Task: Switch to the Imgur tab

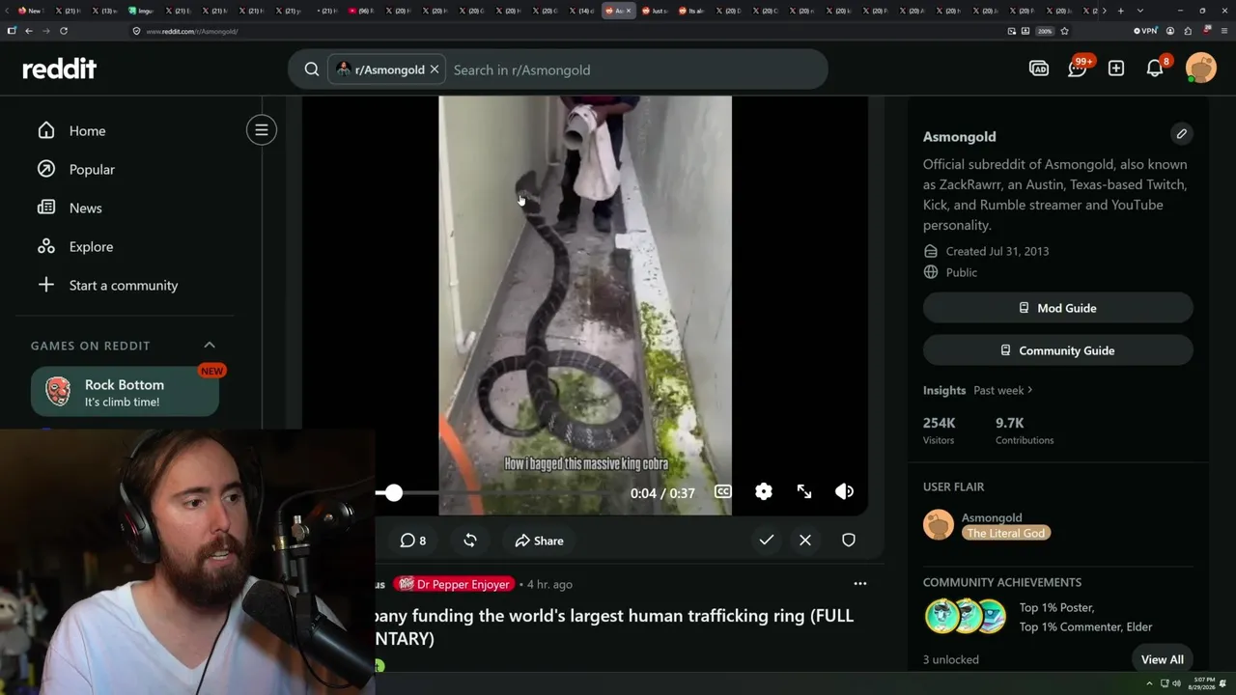Action: [141, 11]
